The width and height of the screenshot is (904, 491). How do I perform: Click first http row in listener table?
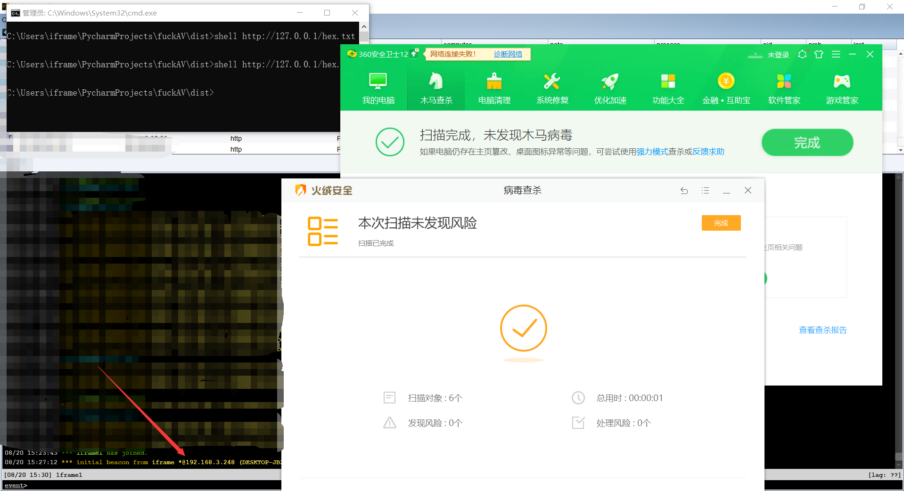click(x=236, y=138)
